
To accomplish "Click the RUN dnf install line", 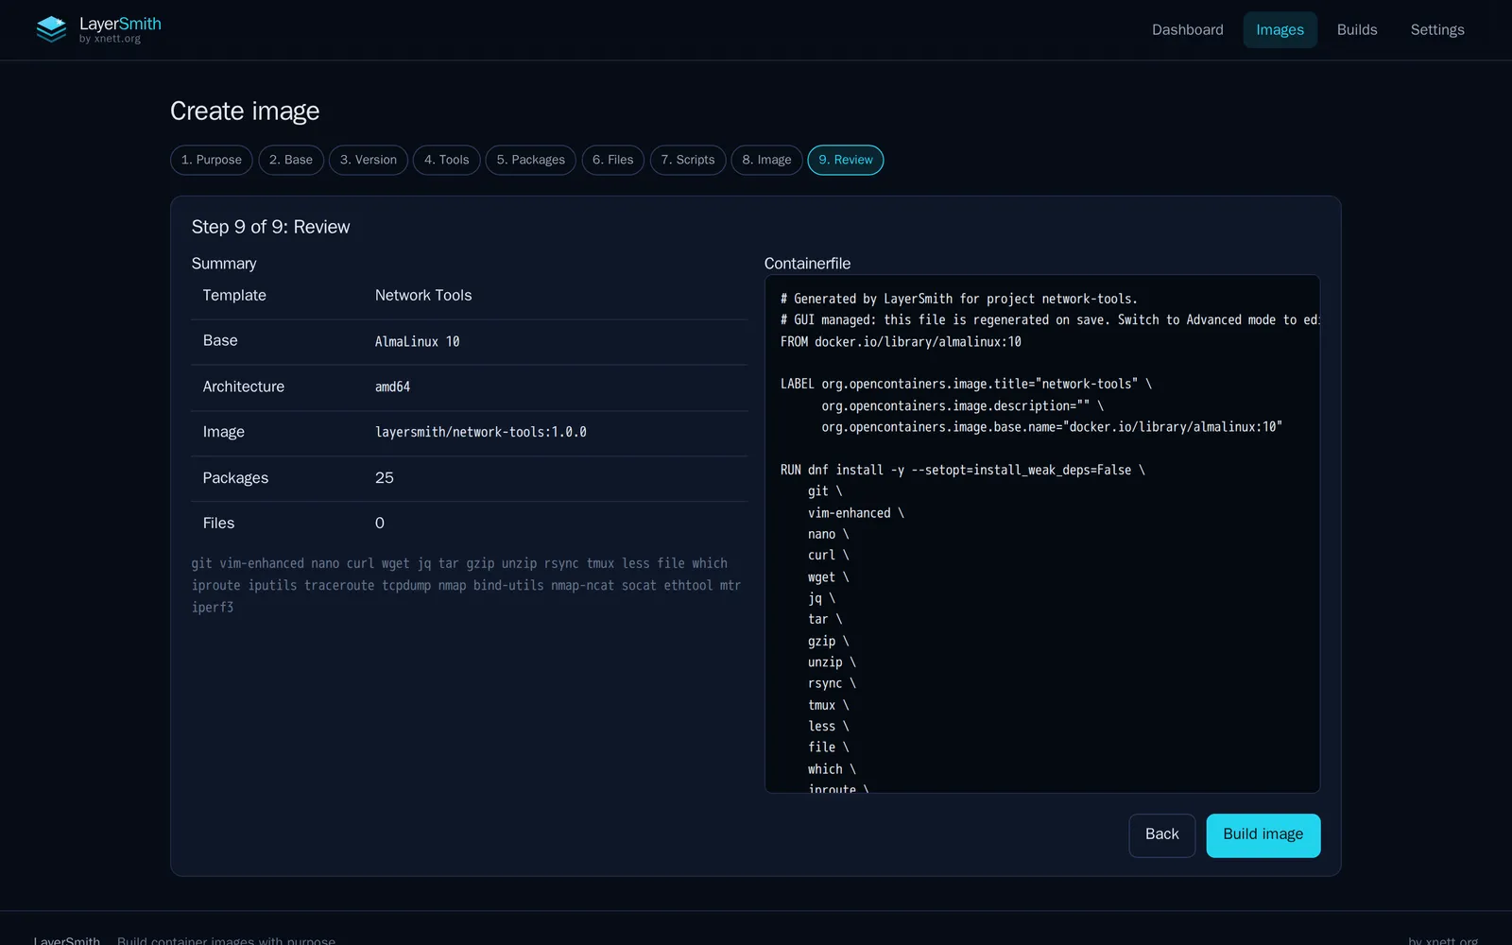I will pyautogui.click(x=962, y=470).
